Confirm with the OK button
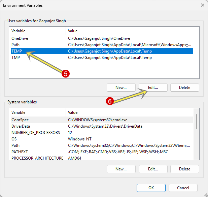208x197 pixels. click(x=151, y=188)
